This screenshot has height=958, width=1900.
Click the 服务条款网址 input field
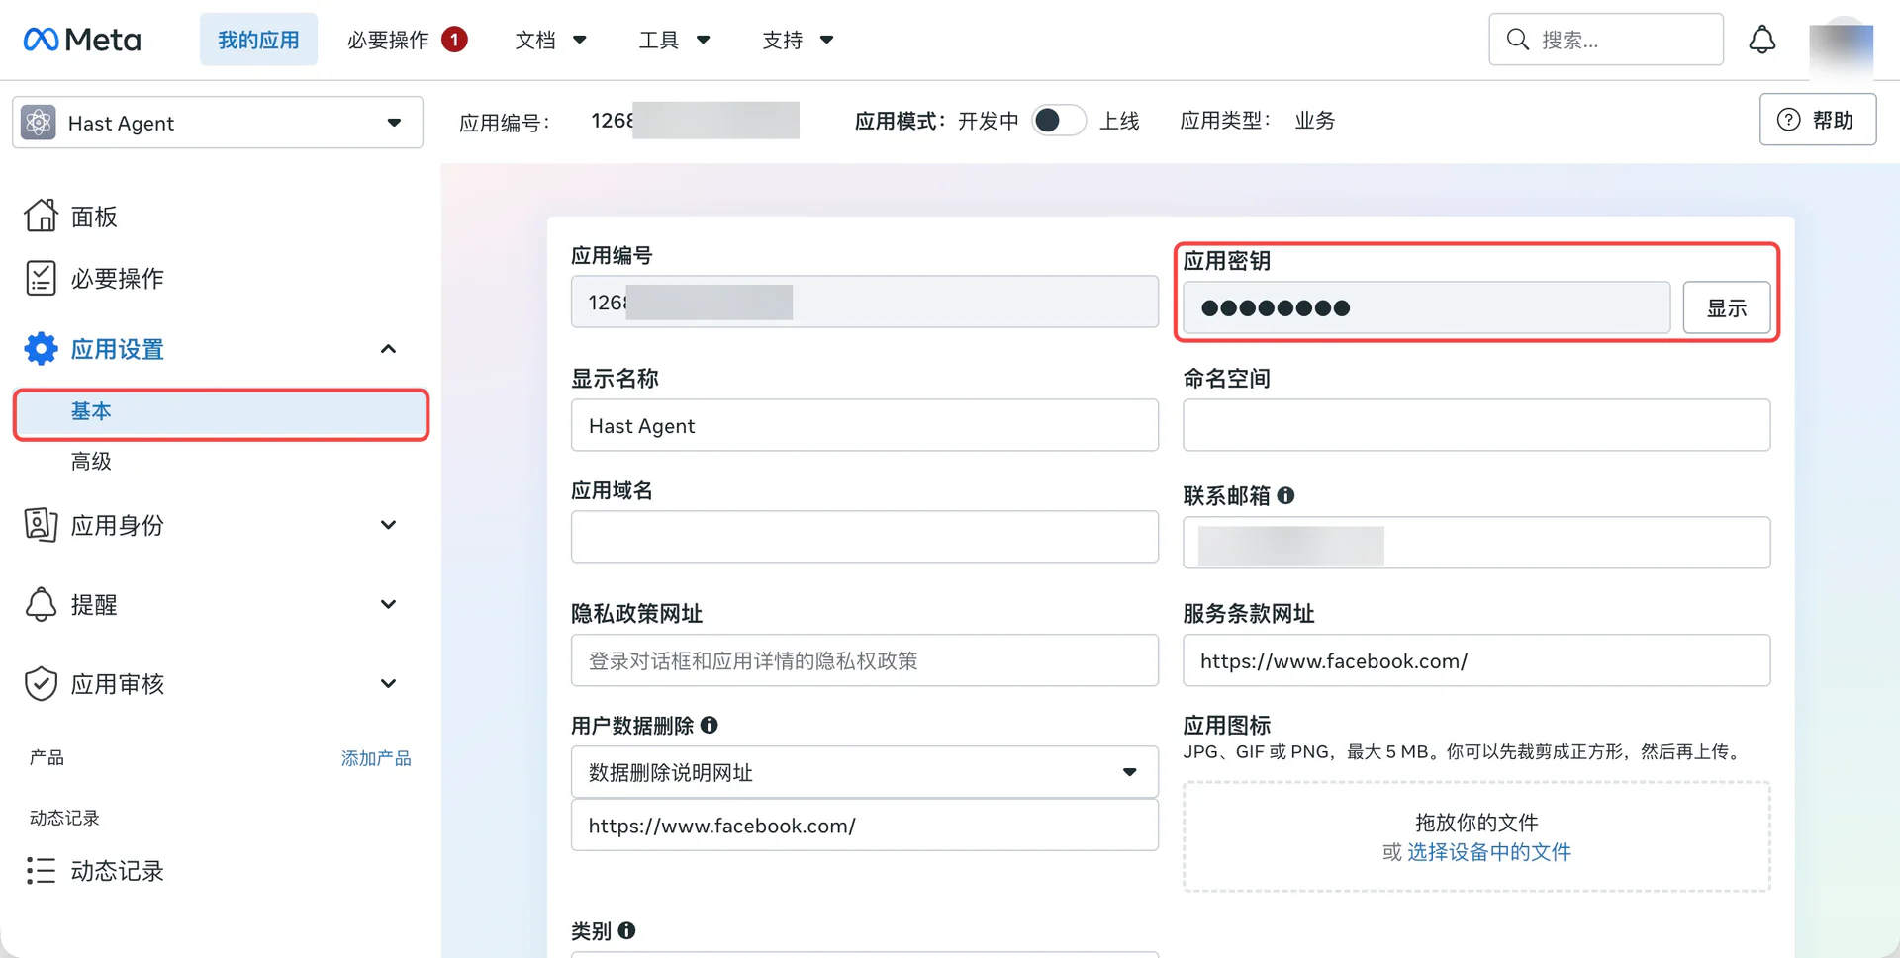coord(1476,660)
